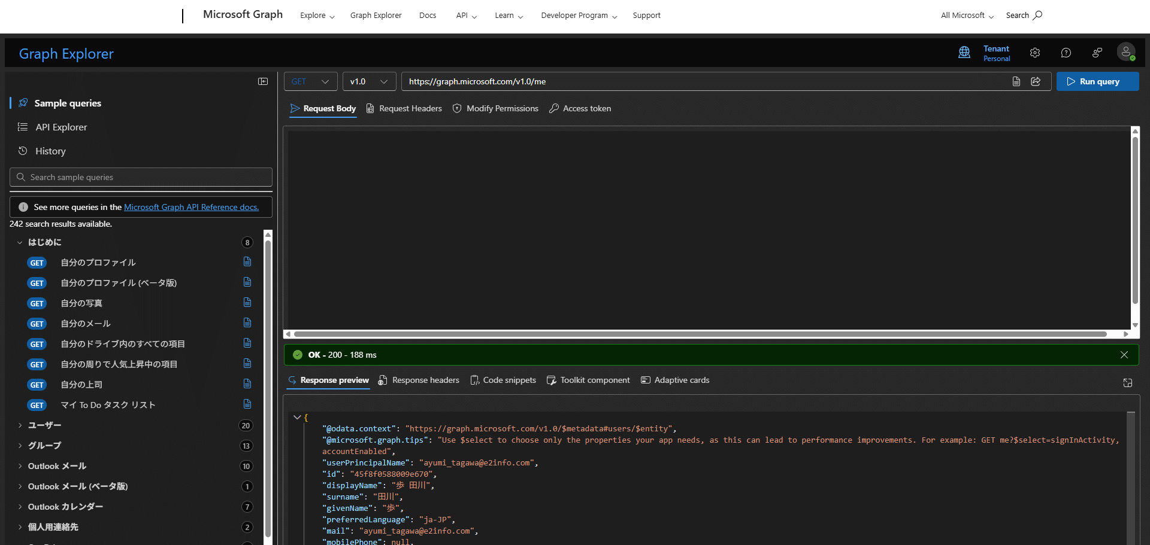The height and width of the screenshot is (545, 1150).
Task: Click the request body horizontal scrollbar
Action: [700, 334]
